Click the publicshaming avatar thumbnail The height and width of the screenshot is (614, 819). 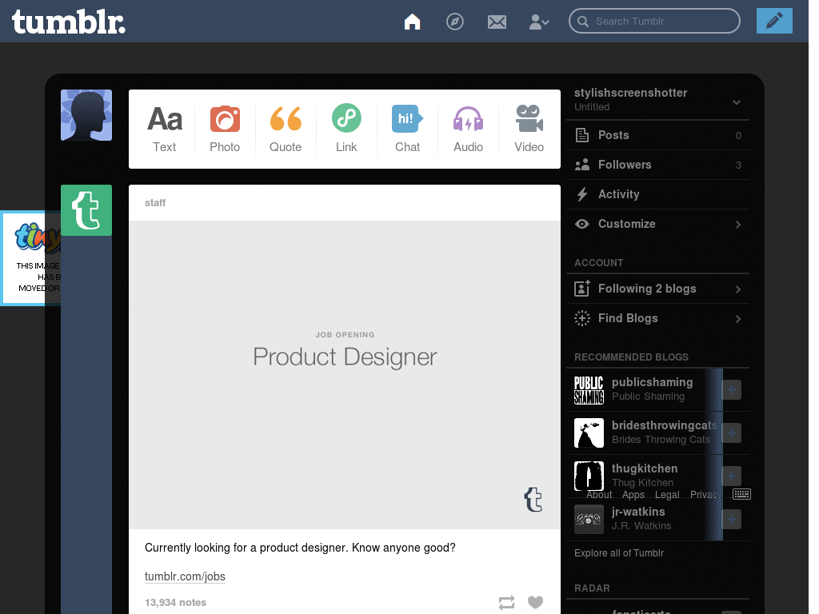pyautogui.click(x=589, y=390)
